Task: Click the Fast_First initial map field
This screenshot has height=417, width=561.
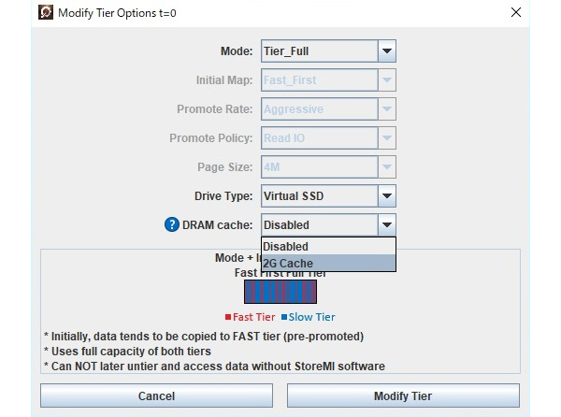Action: point(319,80)
